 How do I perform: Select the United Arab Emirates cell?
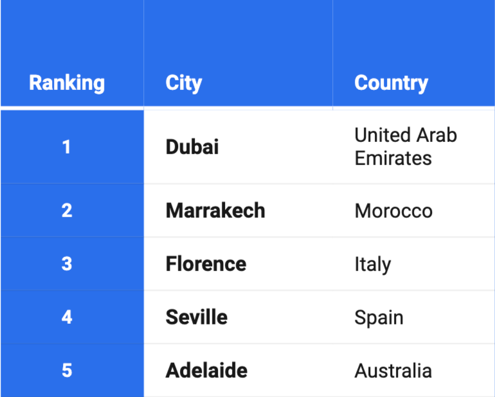click(x=413, y=146)
